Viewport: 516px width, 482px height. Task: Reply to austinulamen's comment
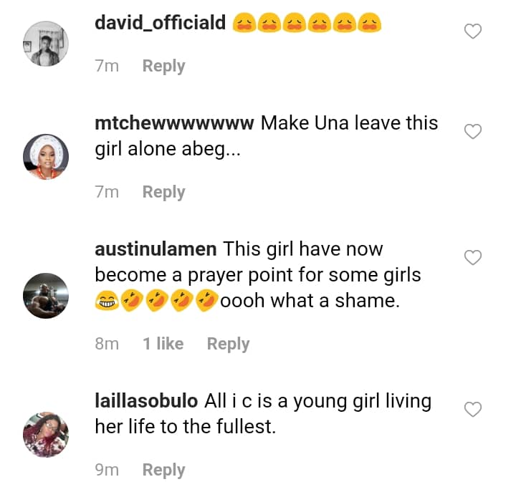pyautogui.click(x=228, y=344)
